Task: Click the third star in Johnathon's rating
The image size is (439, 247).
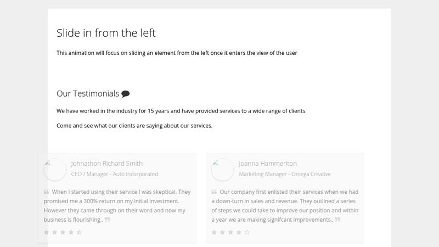Action: 63,232
